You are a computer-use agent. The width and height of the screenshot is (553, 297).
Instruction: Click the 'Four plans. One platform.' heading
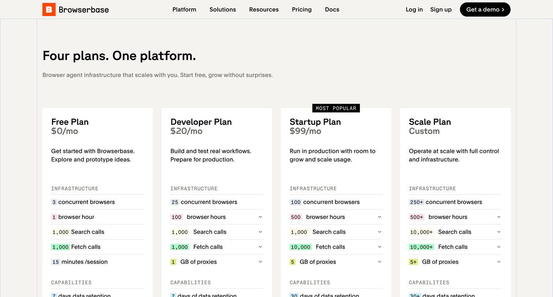pos(119,56)
